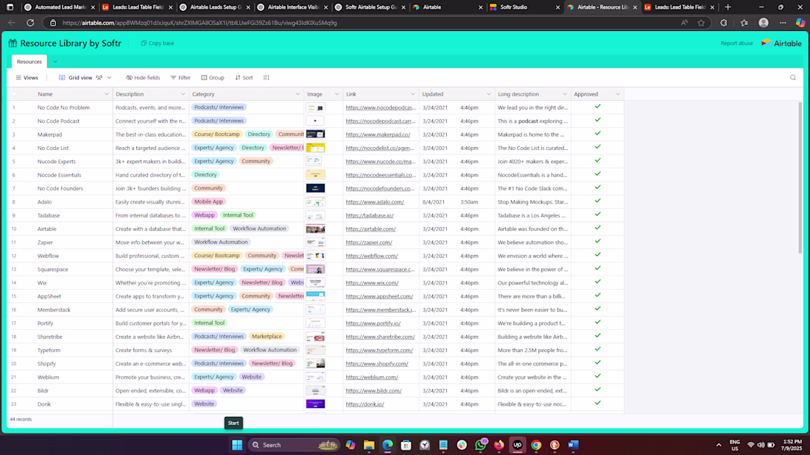Viewport: 810px width, 455px height.
Task: Click the Read aloud icon in address bar
Action: [x=684, y=23]
